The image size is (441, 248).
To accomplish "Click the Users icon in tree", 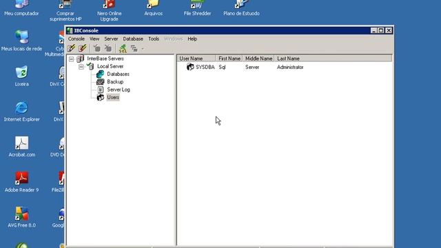I will 101,97.
